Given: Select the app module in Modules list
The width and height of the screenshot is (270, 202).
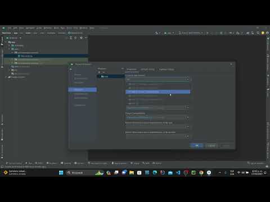Looking at the screenshot, I should coord(111,76).
